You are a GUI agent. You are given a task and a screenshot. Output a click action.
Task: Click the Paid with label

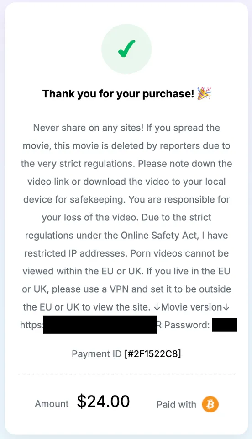click(x=176, y=405)
